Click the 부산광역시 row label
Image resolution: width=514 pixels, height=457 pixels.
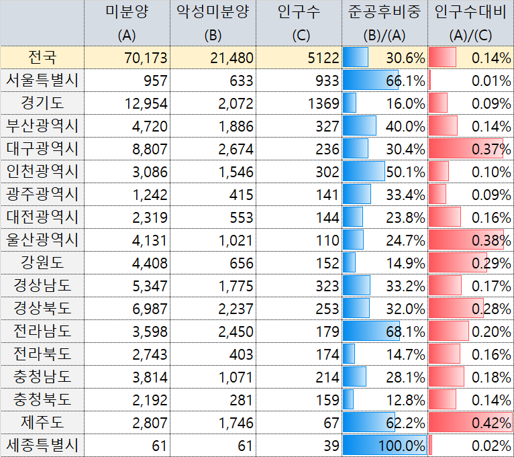point(42,126)
